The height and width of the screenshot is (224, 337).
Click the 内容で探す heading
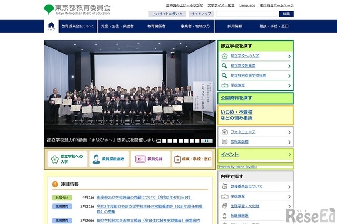click(232, 176)
